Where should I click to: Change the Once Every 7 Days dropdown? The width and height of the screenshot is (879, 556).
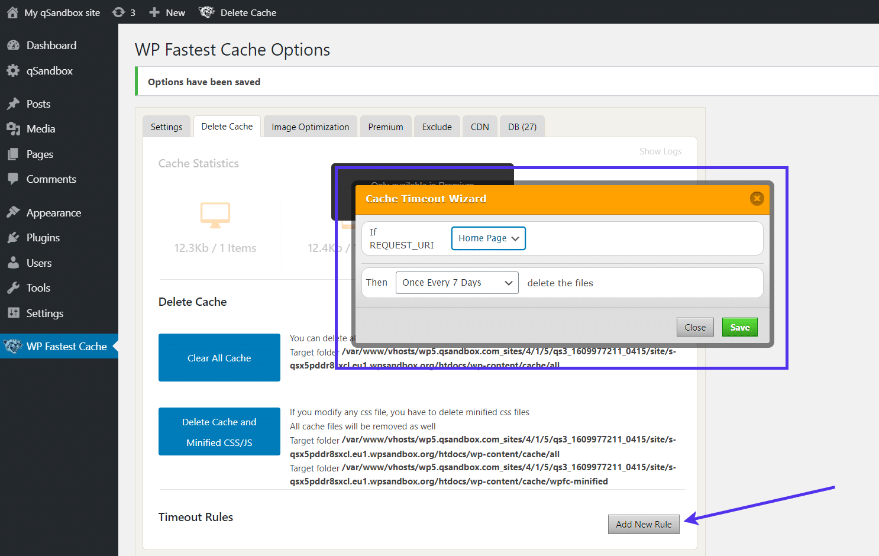[456, 282]
